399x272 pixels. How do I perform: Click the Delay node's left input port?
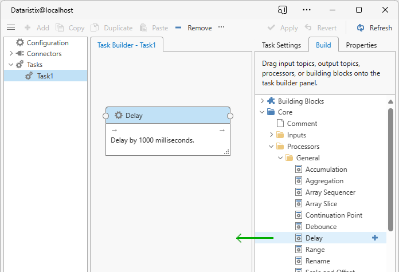[x=105, y=116]
